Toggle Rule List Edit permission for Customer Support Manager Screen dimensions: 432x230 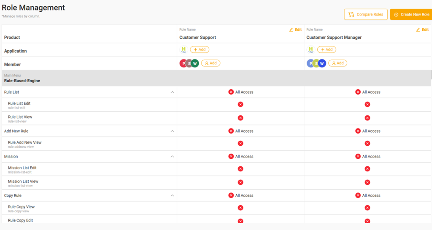(x=367, y=104)
